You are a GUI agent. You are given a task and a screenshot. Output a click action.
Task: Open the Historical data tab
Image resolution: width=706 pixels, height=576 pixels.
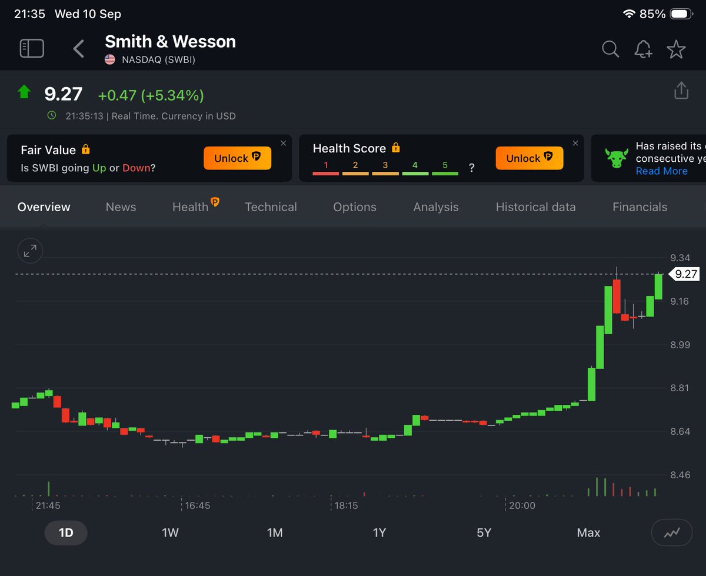coord(536,207)
